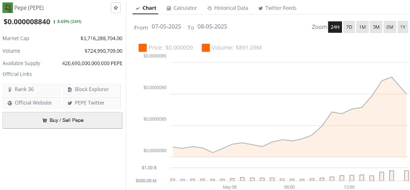Click the Official Website globe icon
410x190 pixels.
click(10, 103)
